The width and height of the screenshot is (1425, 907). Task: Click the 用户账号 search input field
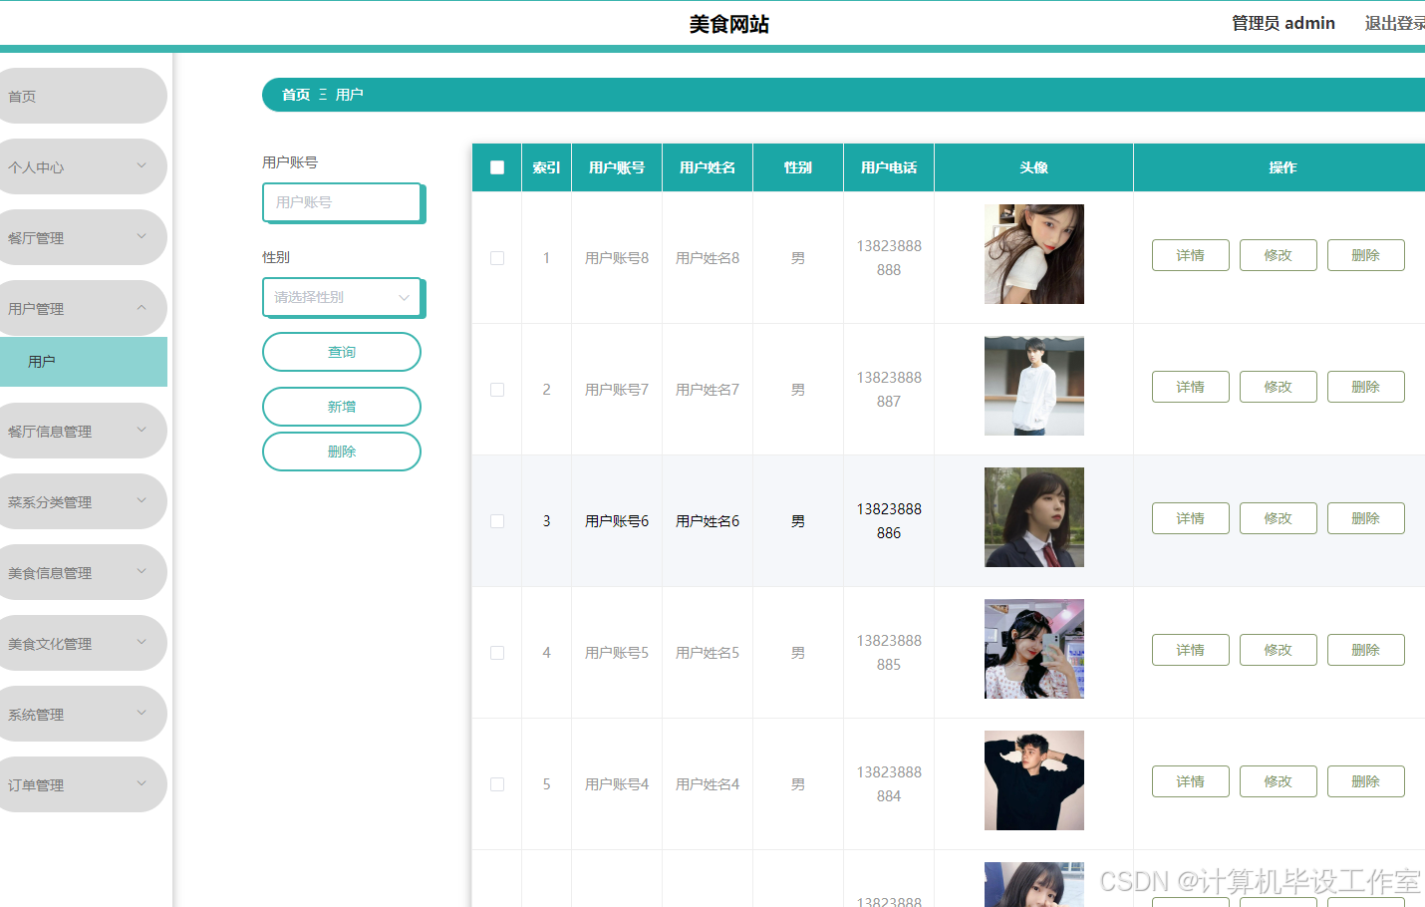tap(342, 202)
